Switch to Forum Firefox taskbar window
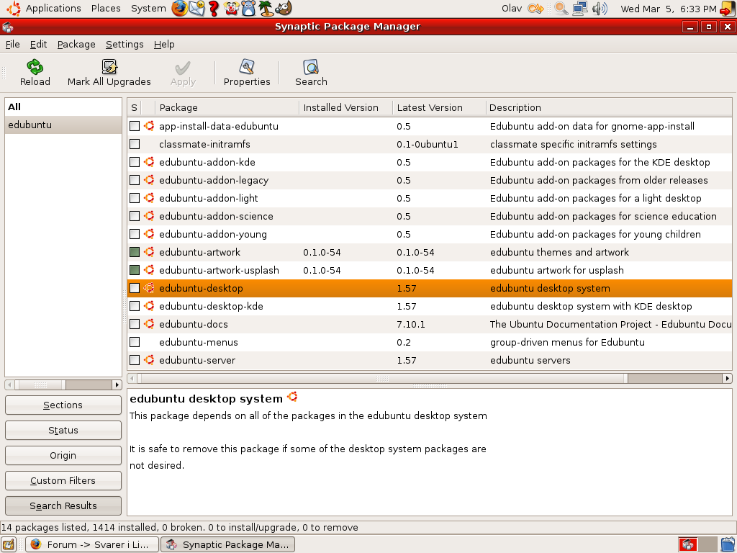 (92, 544)
